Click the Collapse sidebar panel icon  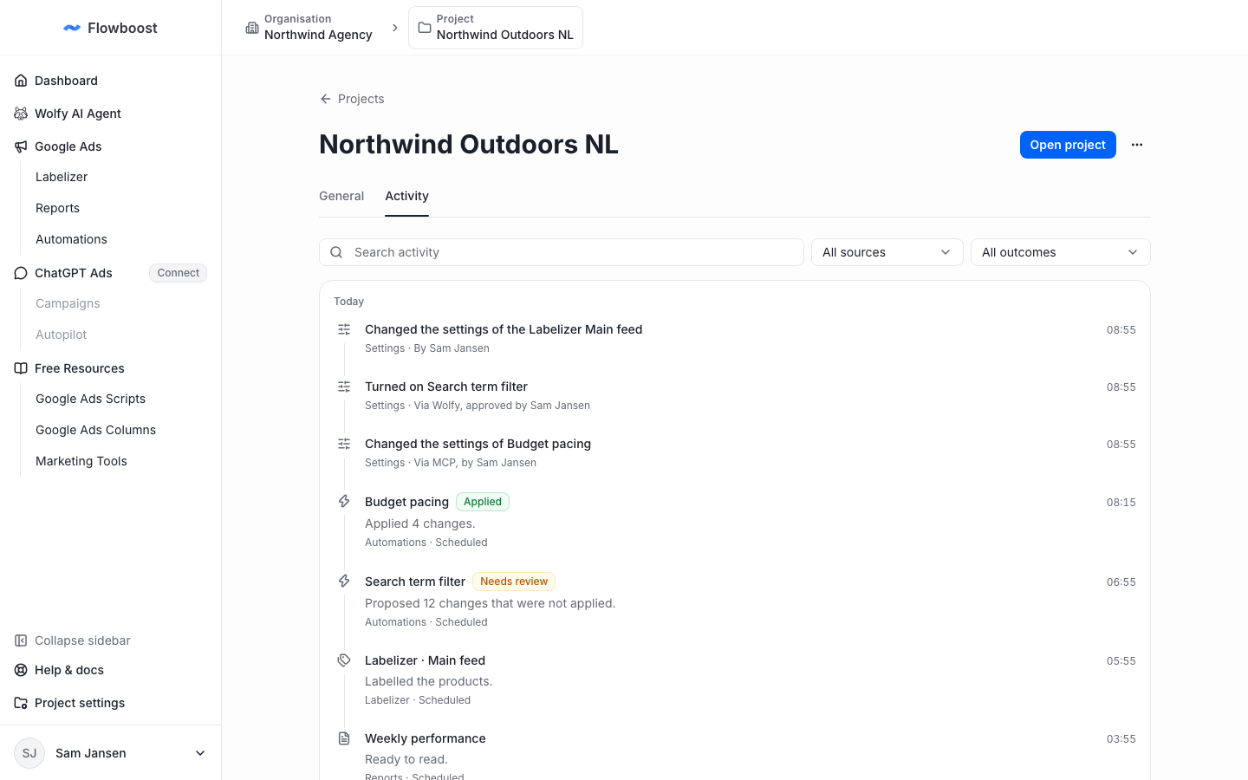pyautogui.click(x=21, y=640)
